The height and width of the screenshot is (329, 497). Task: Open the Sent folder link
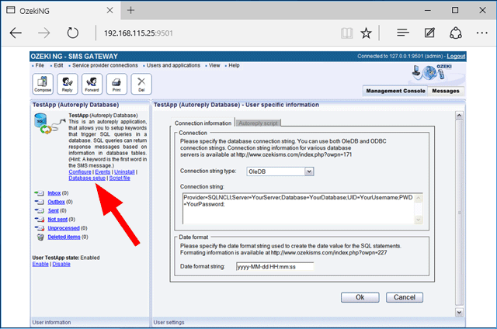(x=53, y=211)
